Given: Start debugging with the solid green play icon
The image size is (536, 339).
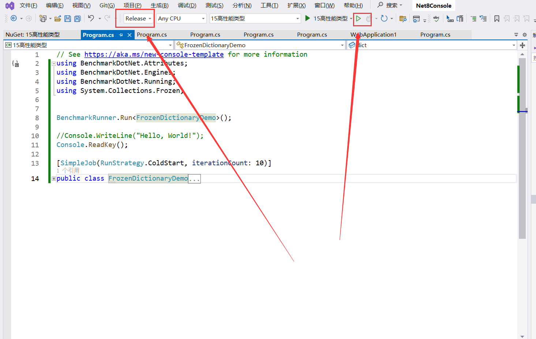Looking at the screenshot, I should point(308,18).
